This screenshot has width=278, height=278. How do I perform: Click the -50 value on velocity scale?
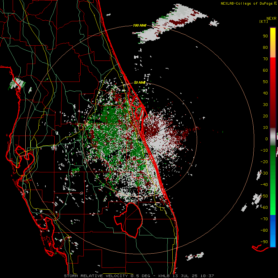pos(264,196)
